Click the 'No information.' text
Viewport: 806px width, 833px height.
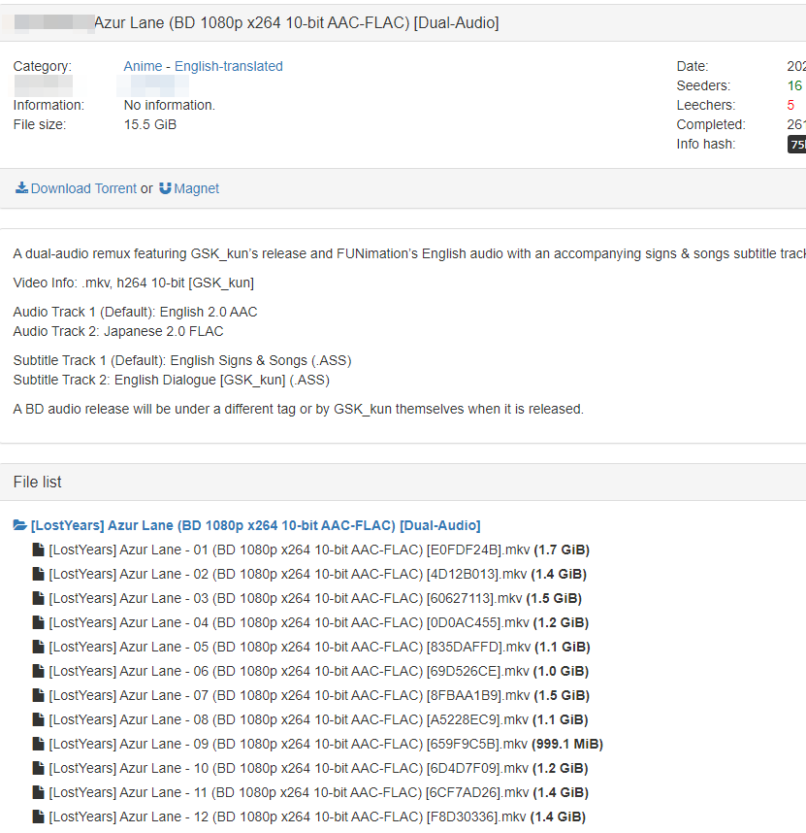click(170, 105)
